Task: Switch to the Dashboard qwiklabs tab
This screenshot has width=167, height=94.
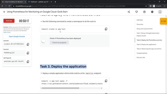Action: pyautogui.click(x=40, y=2)
